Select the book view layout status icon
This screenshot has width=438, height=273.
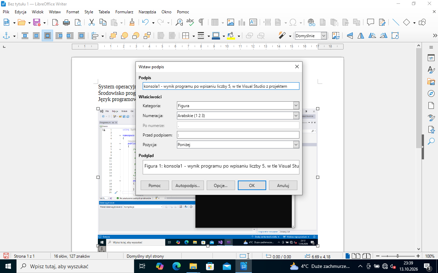point(366,256)
